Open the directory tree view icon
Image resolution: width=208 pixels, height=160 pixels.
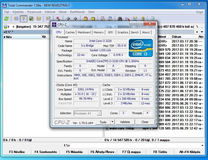pyautogui.click(x=39, y=19)
